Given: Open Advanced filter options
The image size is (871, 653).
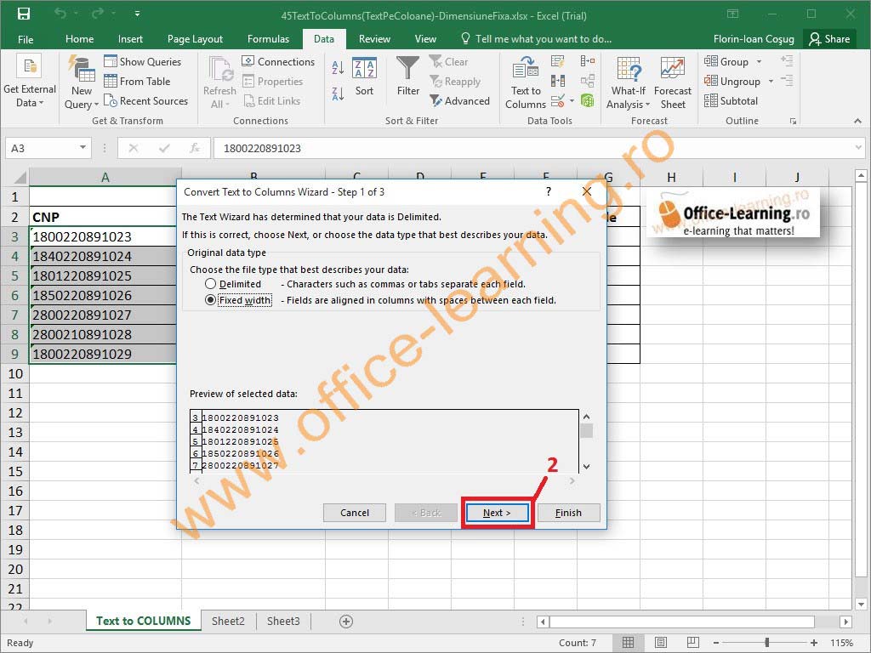Looking at the screenshot, I should point(459,100).
